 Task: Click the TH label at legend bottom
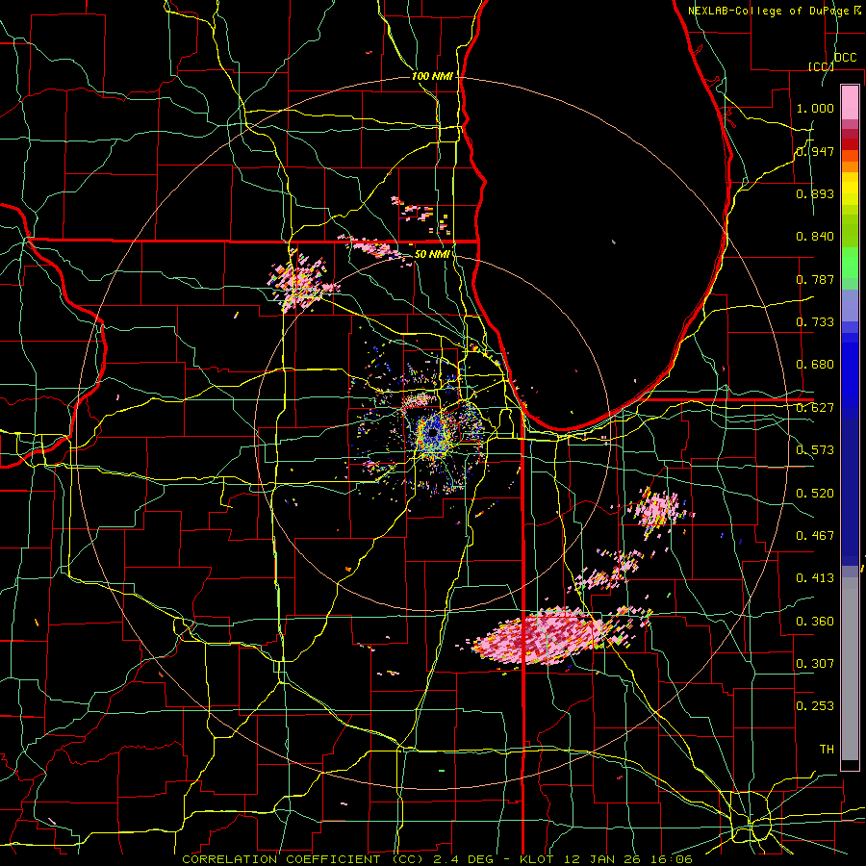(x=827, y=750)
